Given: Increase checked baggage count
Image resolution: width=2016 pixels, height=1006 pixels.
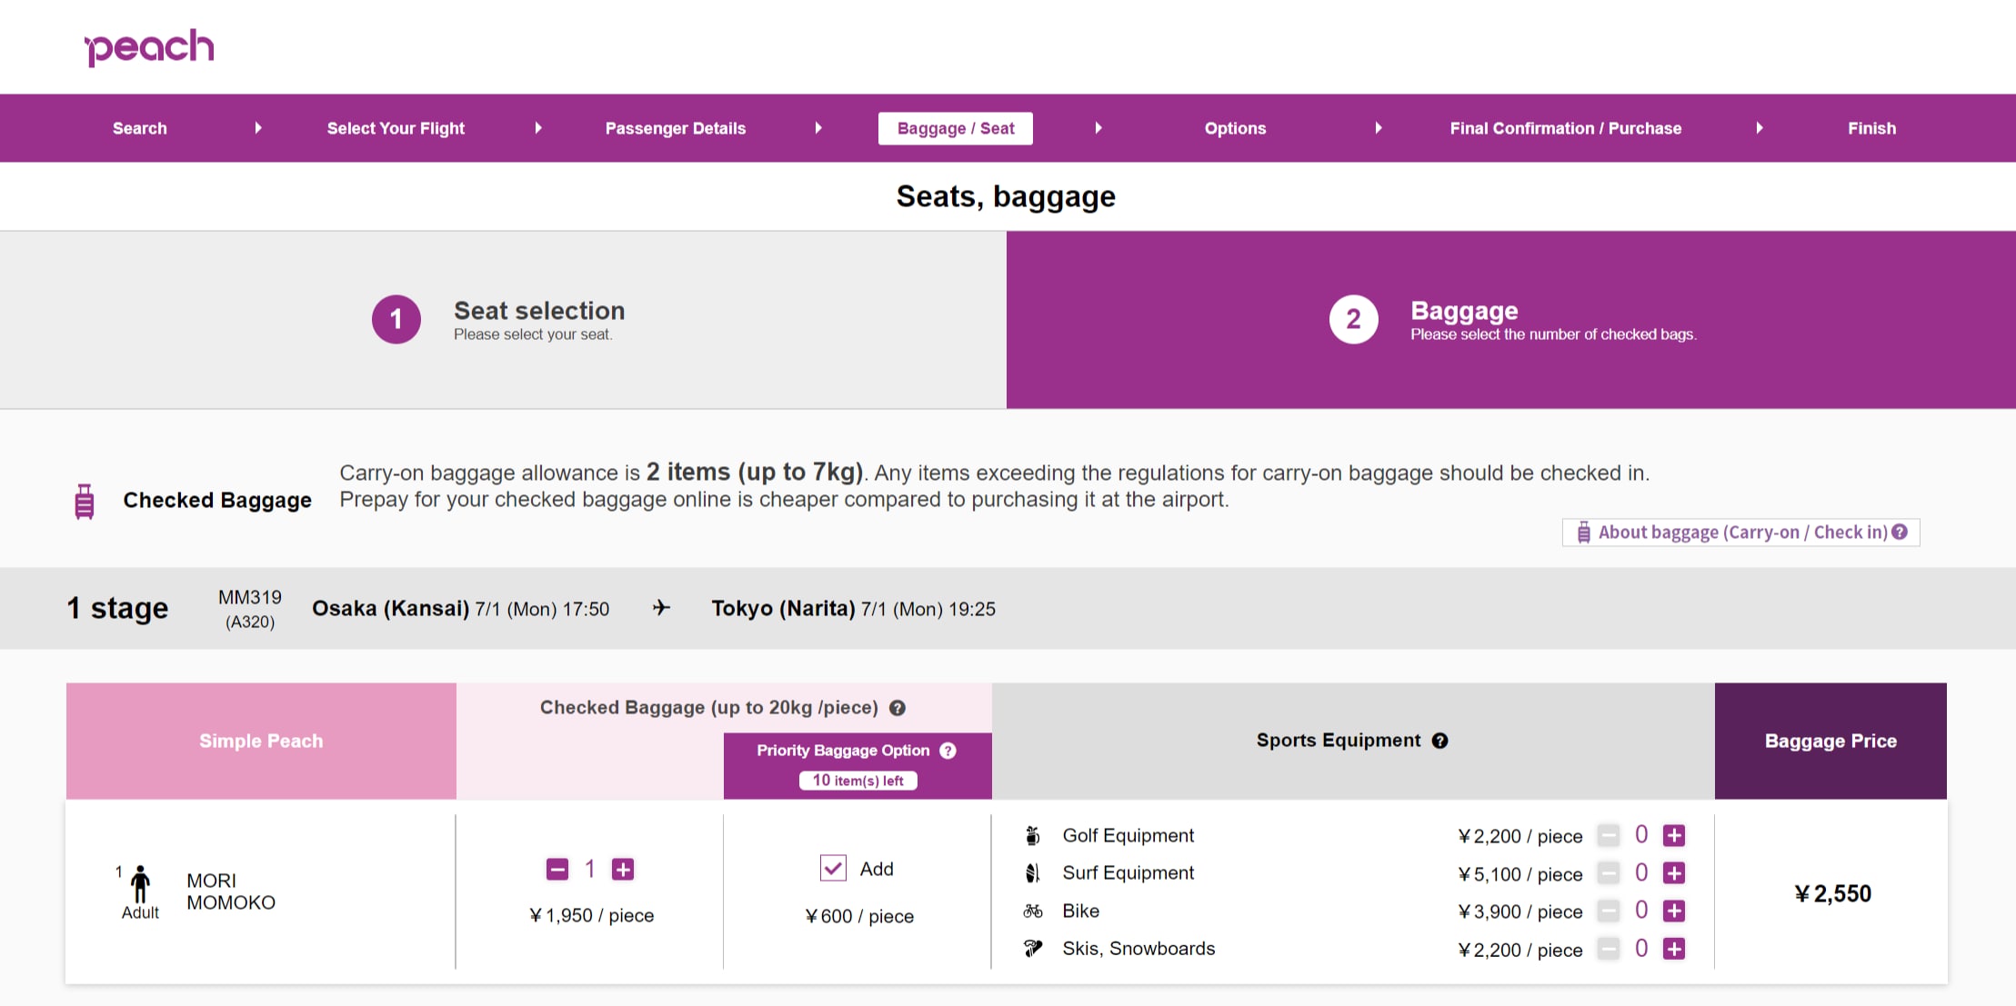Looking at the screenshot, I should pyautogui.click(x=623, y=870).
